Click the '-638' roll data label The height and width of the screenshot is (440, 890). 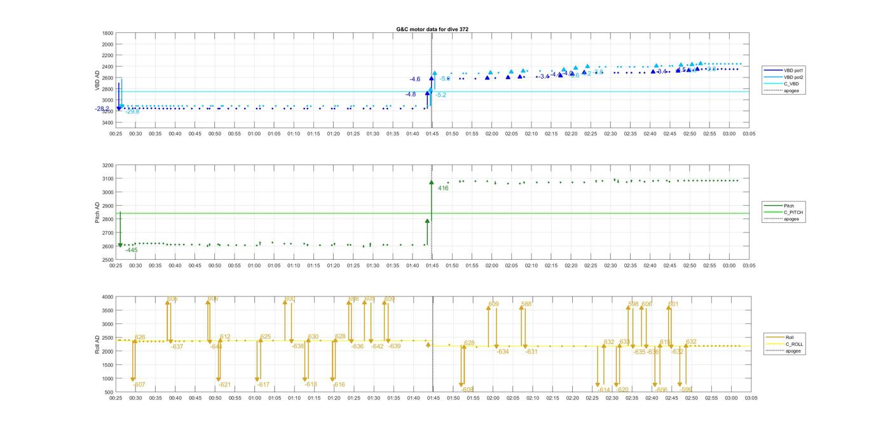click(298, 346)
